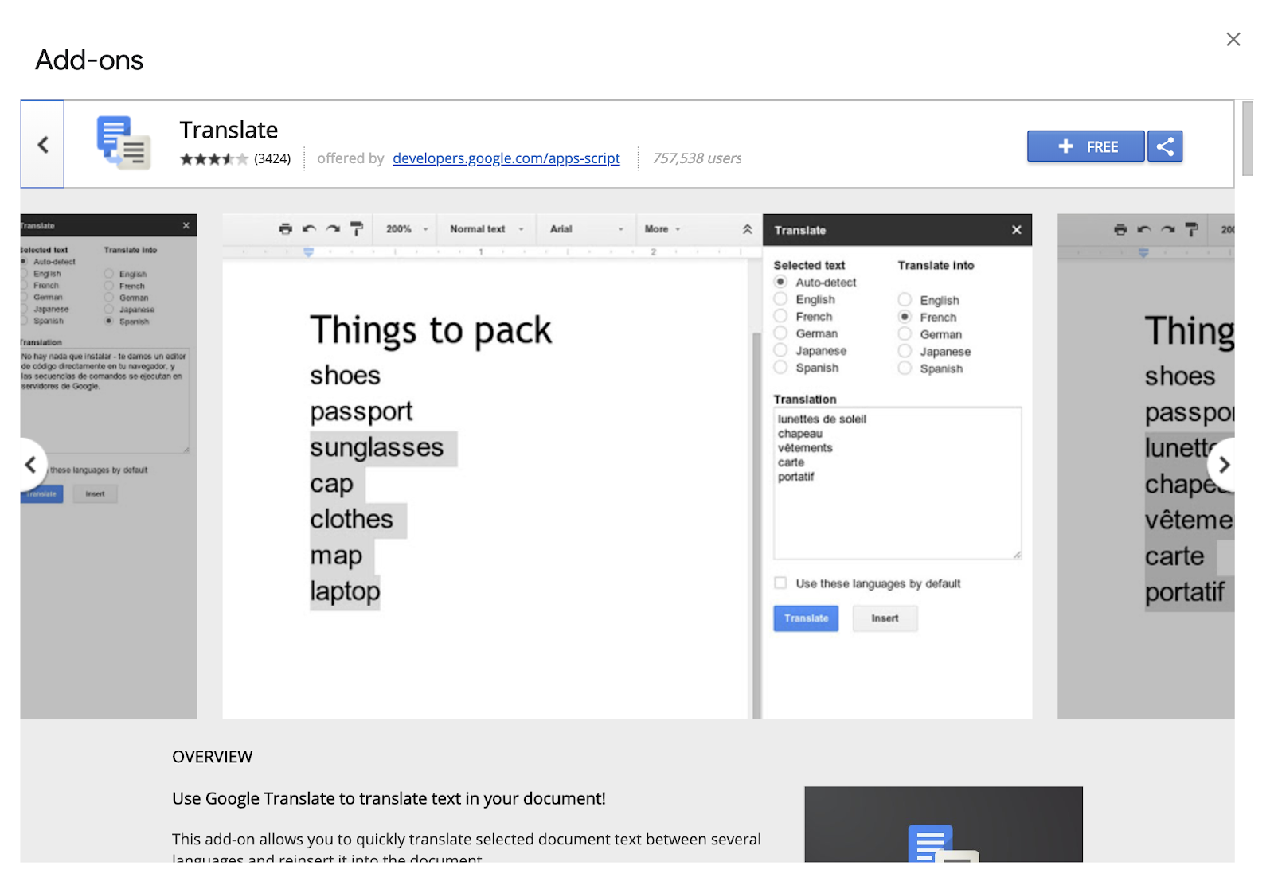Image resolution: width=1274 pixels, height=889 pixels.
Task: Click the Translate add-on logo icon
Action: point(123,143)
